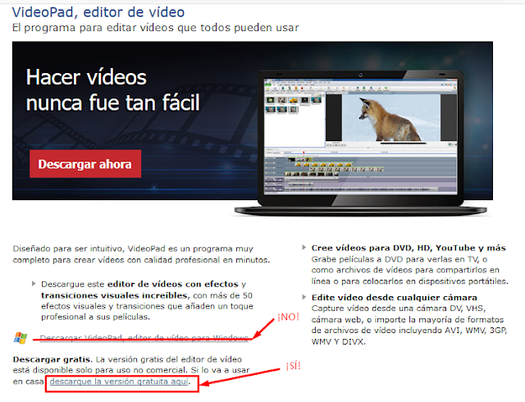Open the descargue la versión gratuita aquí link
This screenshot has width=525, height=402.
click(119, 381)
